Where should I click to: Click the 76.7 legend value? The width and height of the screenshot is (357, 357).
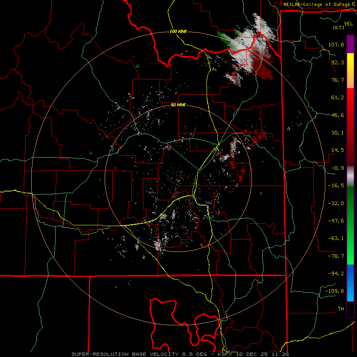tap(338, 80)
